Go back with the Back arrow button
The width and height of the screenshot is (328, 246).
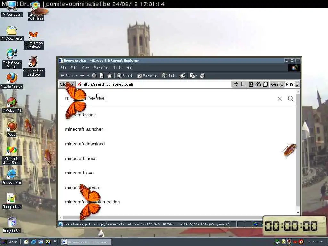point(67,76)
